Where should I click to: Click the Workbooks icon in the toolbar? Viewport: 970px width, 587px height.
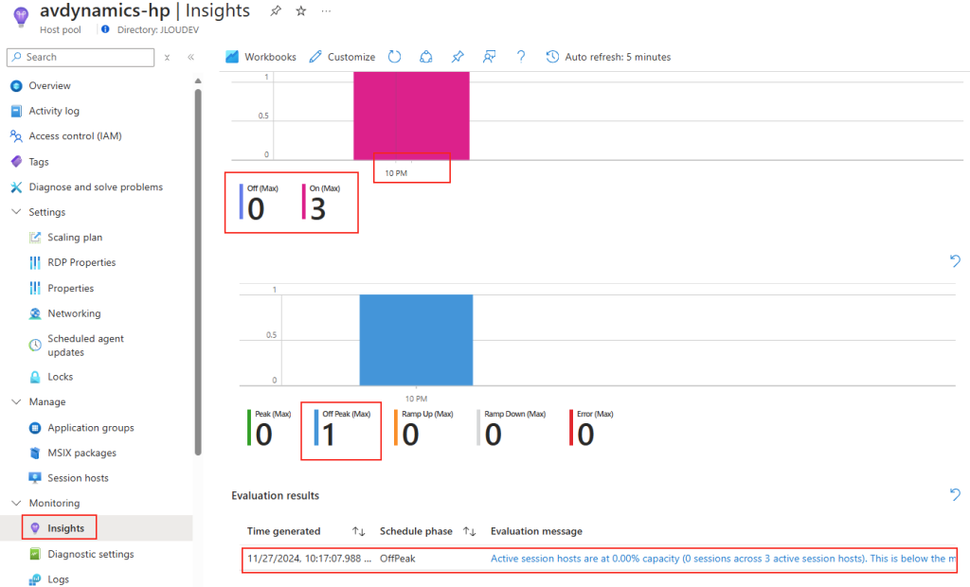tap(232, 57)
